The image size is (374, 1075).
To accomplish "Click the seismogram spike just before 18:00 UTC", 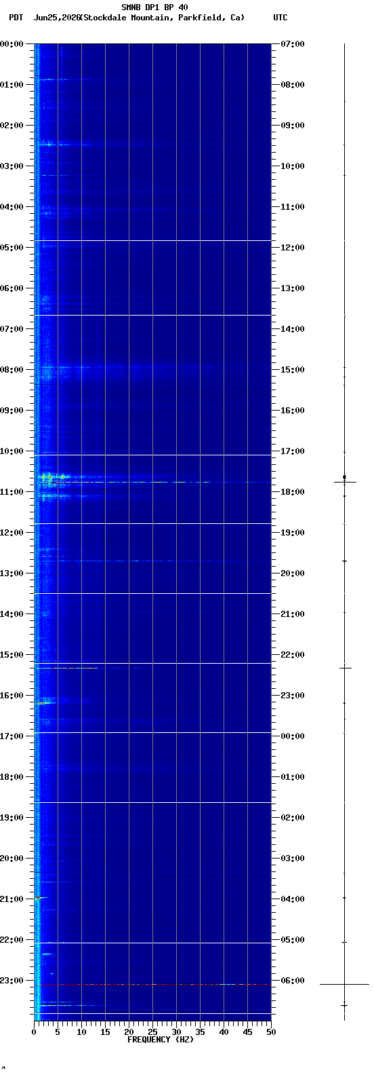I will click(344, 482).
